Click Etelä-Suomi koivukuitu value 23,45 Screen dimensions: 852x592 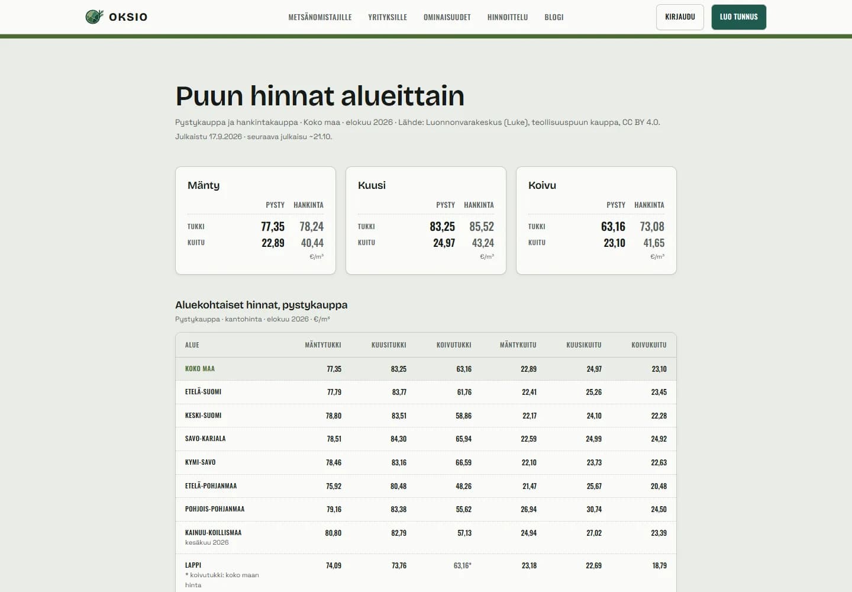tap(659, 392)
